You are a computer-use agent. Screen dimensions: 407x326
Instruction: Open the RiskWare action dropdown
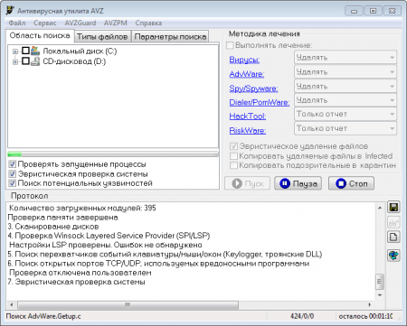pos(345,128)
